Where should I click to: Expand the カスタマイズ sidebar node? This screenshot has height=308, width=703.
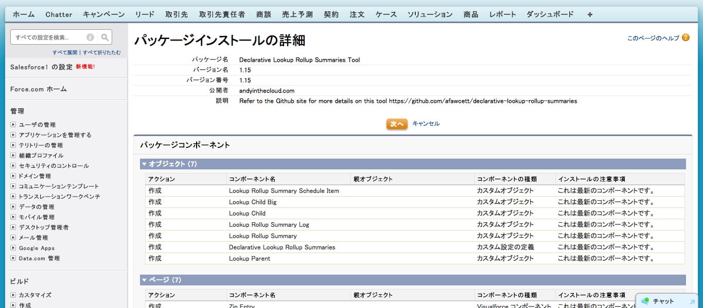point(13,295)
